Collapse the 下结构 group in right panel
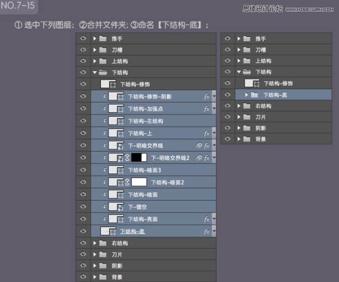The image size is (339, 282). pyautogui.click(x=239, y=72)
